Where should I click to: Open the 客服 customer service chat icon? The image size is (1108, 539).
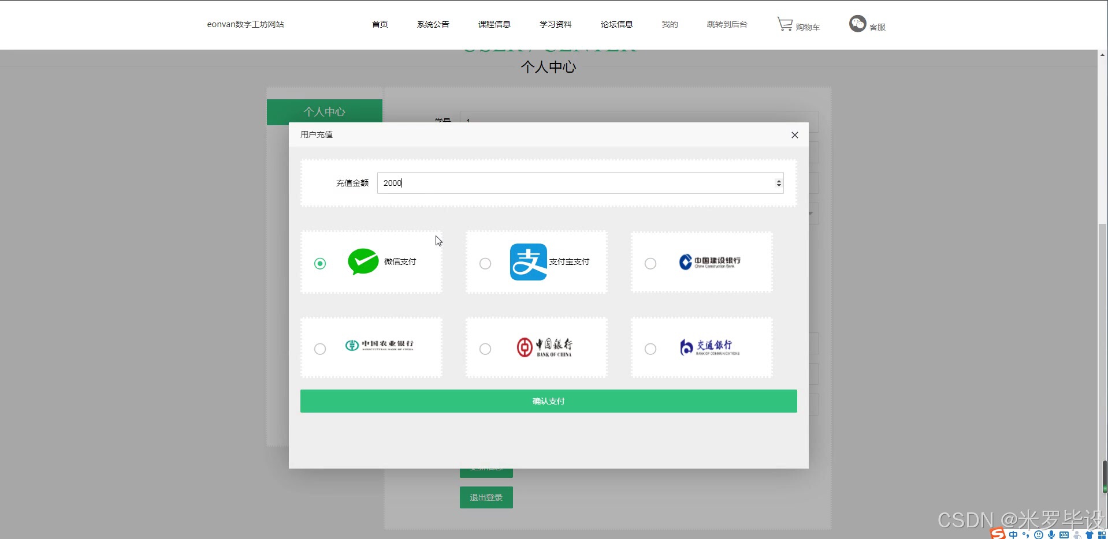coord(858,24)
